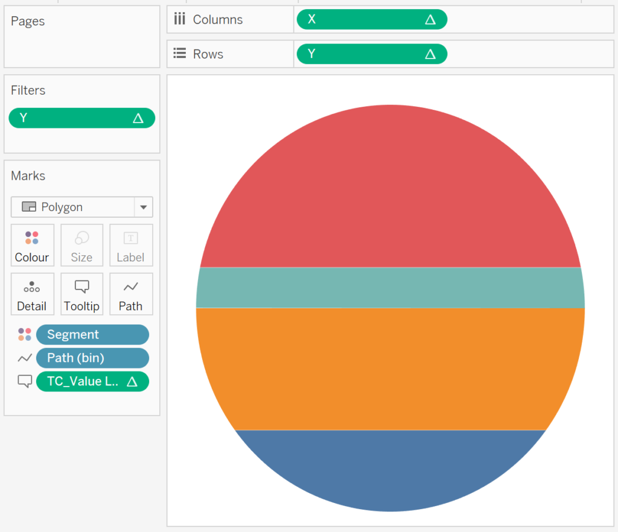
Task: Click path icon beside Path (bin) pill
Action: [24, 358]
